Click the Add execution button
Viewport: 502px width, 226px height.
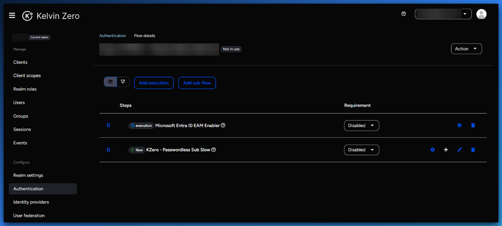tap(154, 83)
